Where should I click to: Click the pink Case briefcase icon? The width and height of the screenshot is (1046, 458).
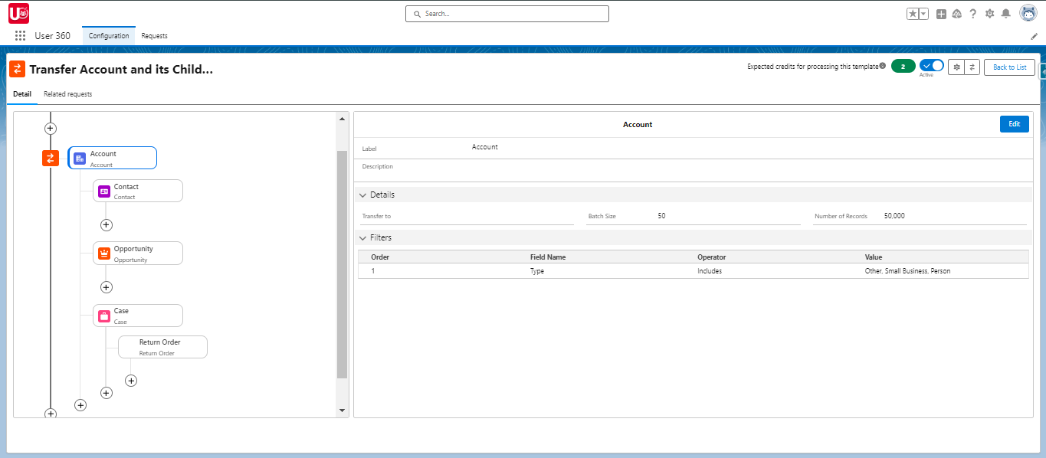(104, 316)
